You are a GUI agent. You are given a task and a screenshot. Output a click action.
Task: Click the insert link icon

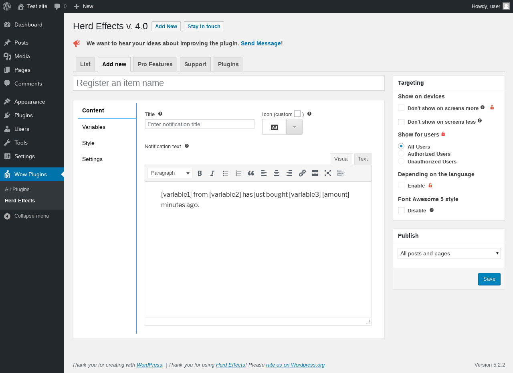point(302,173)
